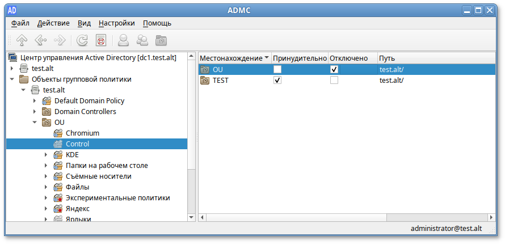
Task: Click the policy icon next to Default Domain Policy
Action: pos(47,101)
